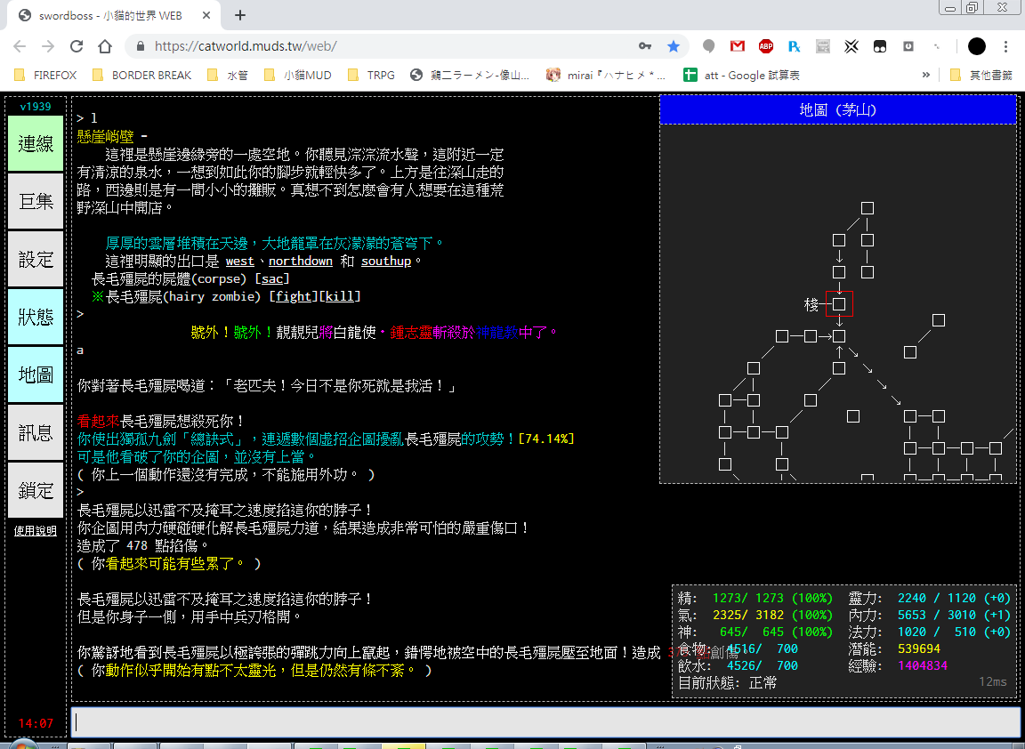Click the west exit link
Viewport: 1025px width, 749px height.
point(240,261)
